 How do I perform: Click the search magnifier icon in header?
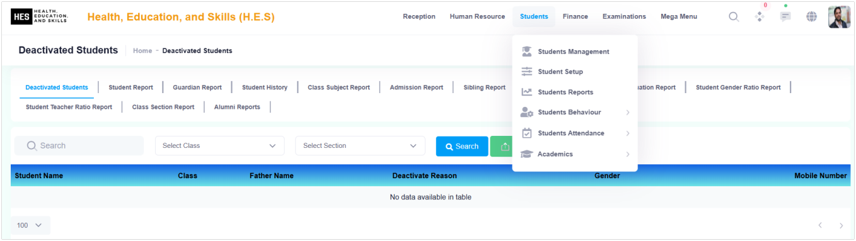(x=734, y=17)
